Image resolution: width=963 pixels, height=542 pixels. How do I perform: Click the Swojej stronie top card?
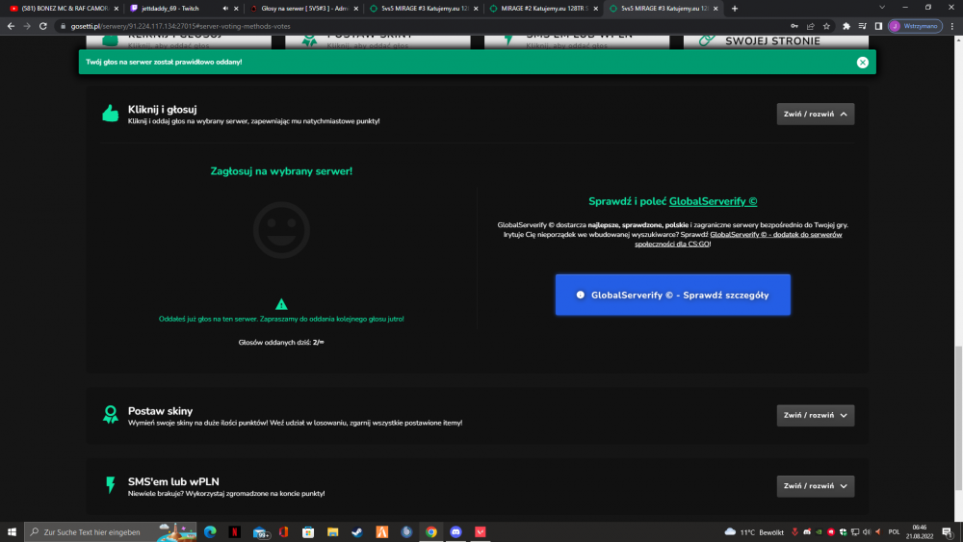775,40
